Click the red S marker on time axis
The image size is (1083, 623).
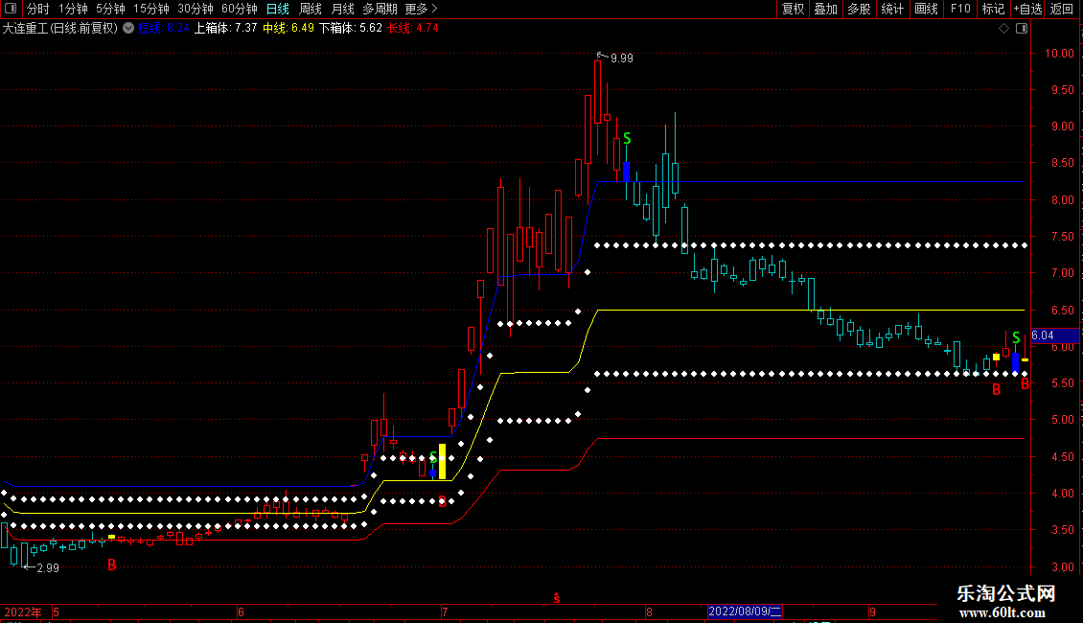pyautogui.click(x=557, y=598)
